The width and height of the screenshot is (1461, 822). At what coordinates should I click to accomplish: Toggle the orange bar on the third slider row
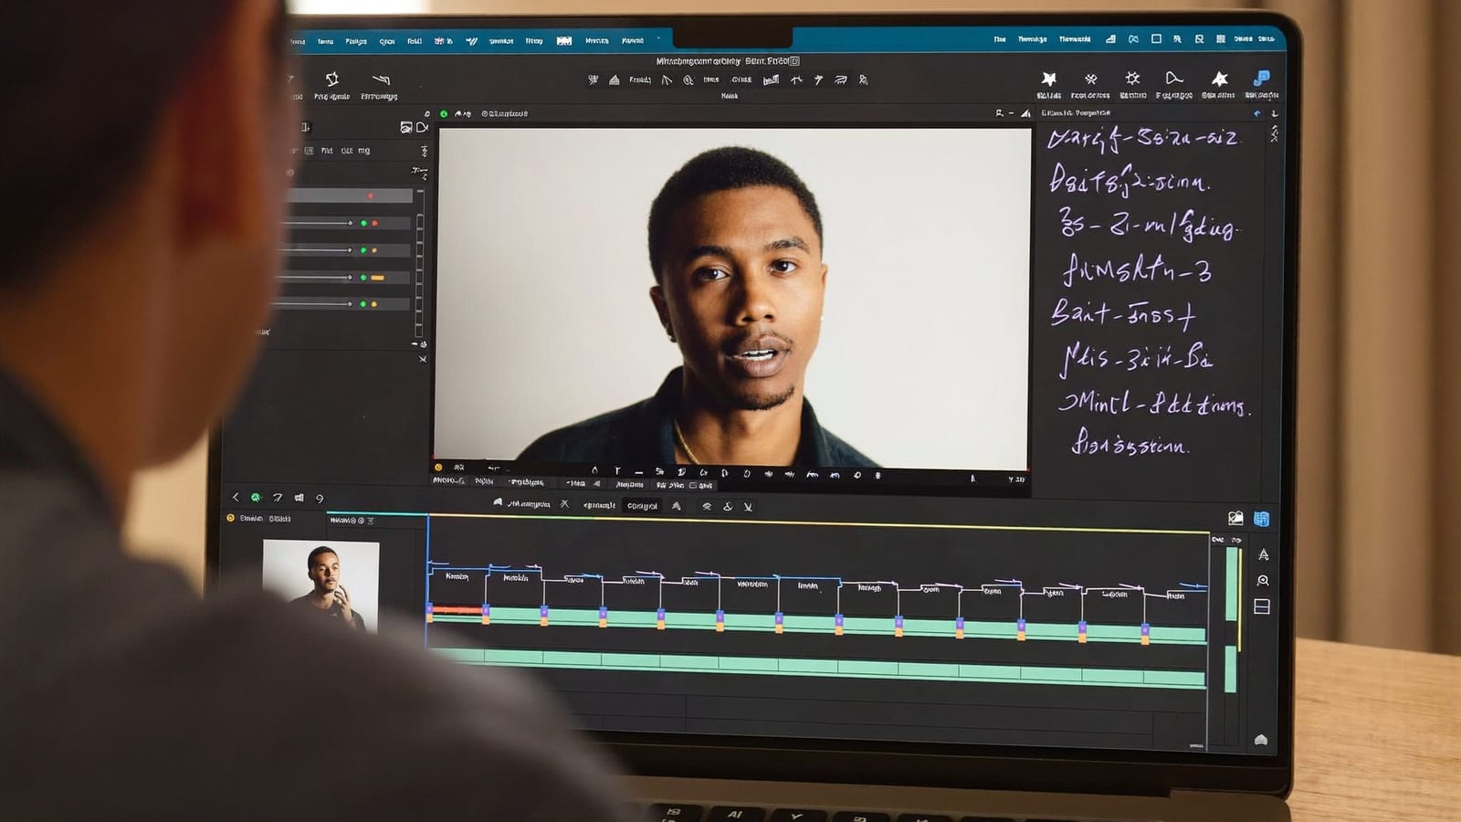pyautogui.click(x=377, y=278)
